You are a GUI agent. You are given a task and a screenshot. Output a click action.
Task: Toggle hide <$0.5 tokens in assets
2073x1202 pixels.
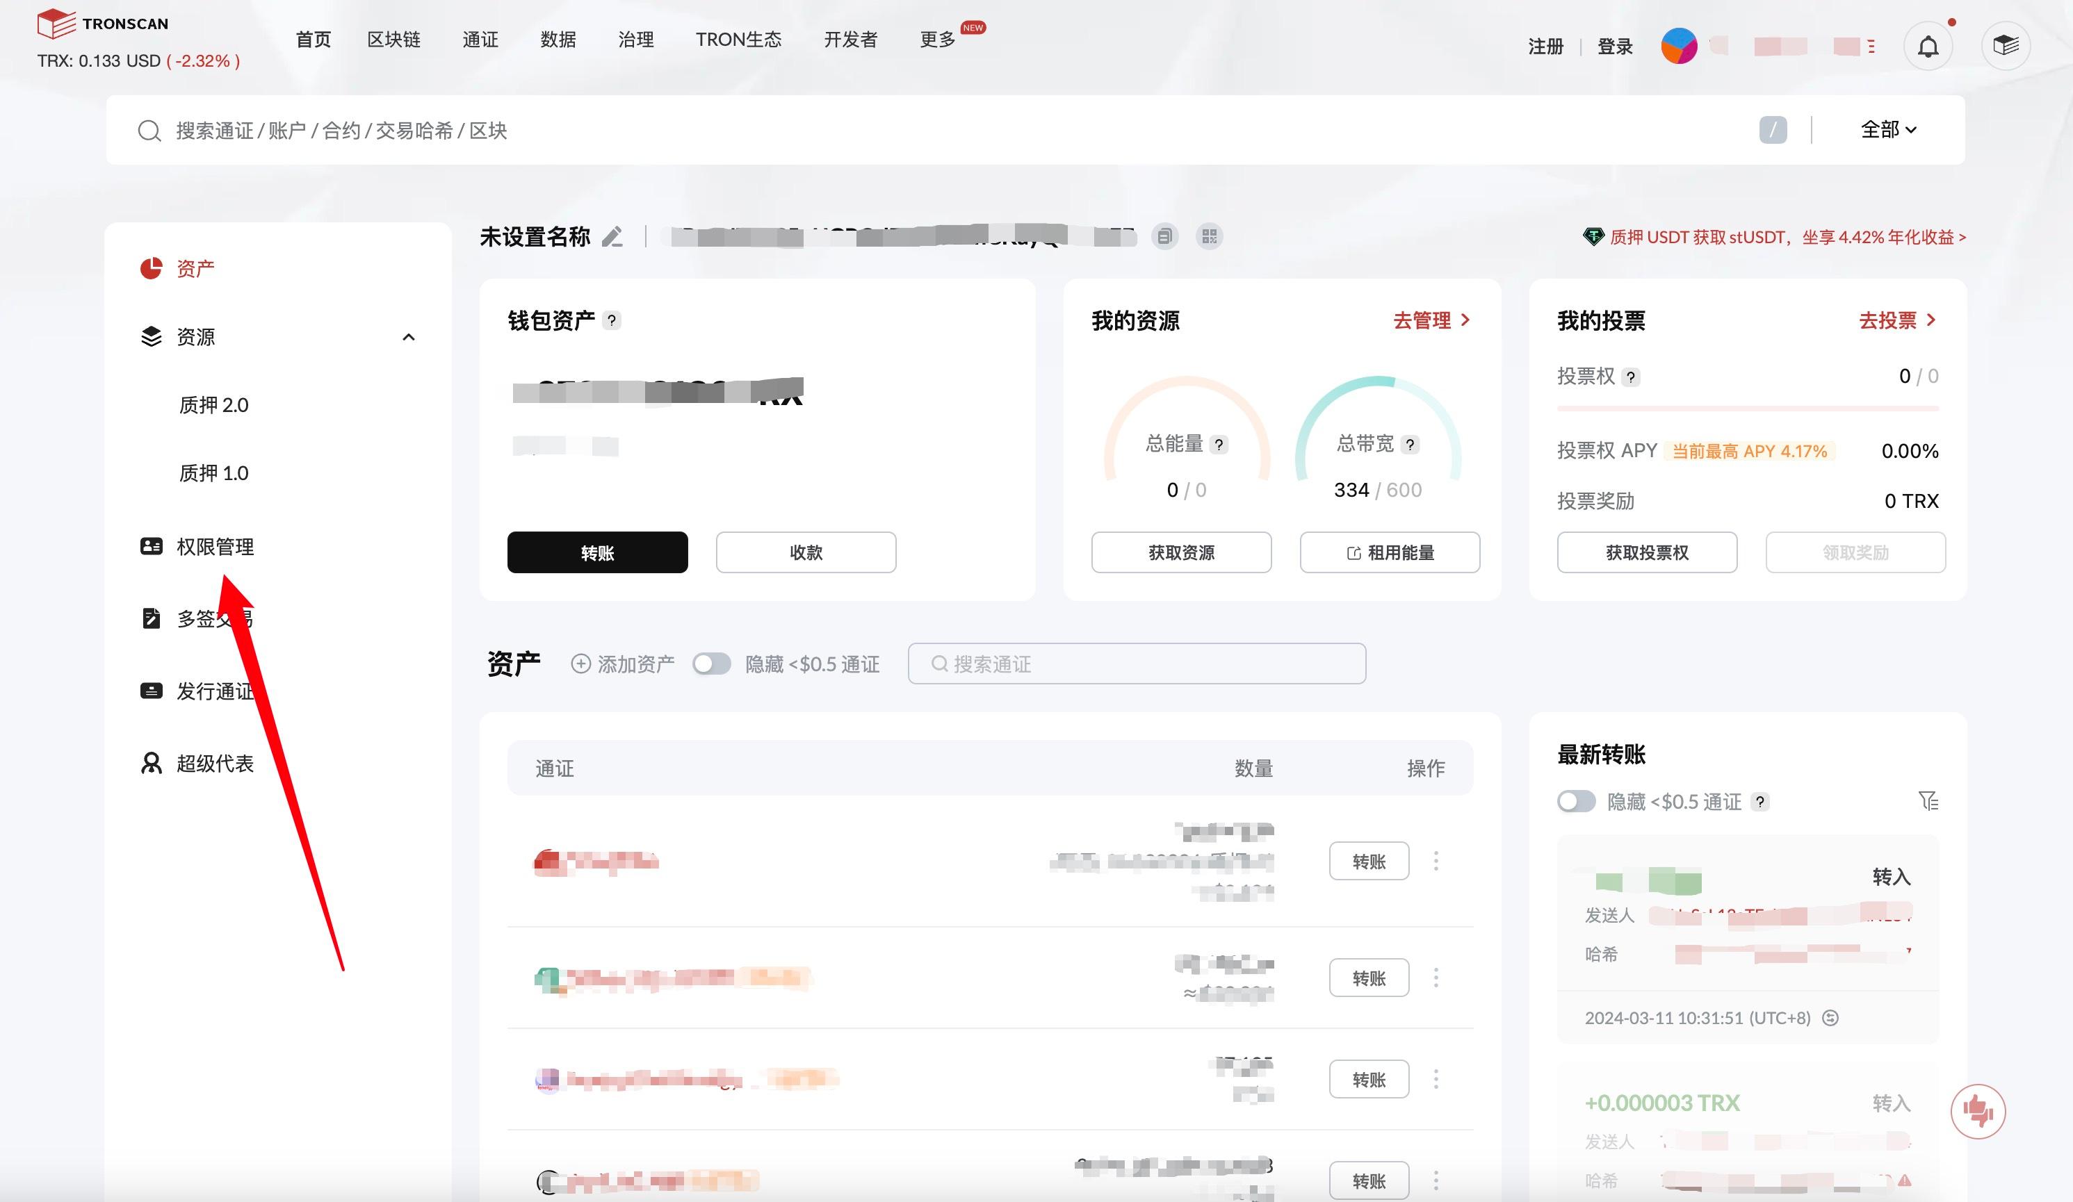pyautogui.click(x=712, y=664)
